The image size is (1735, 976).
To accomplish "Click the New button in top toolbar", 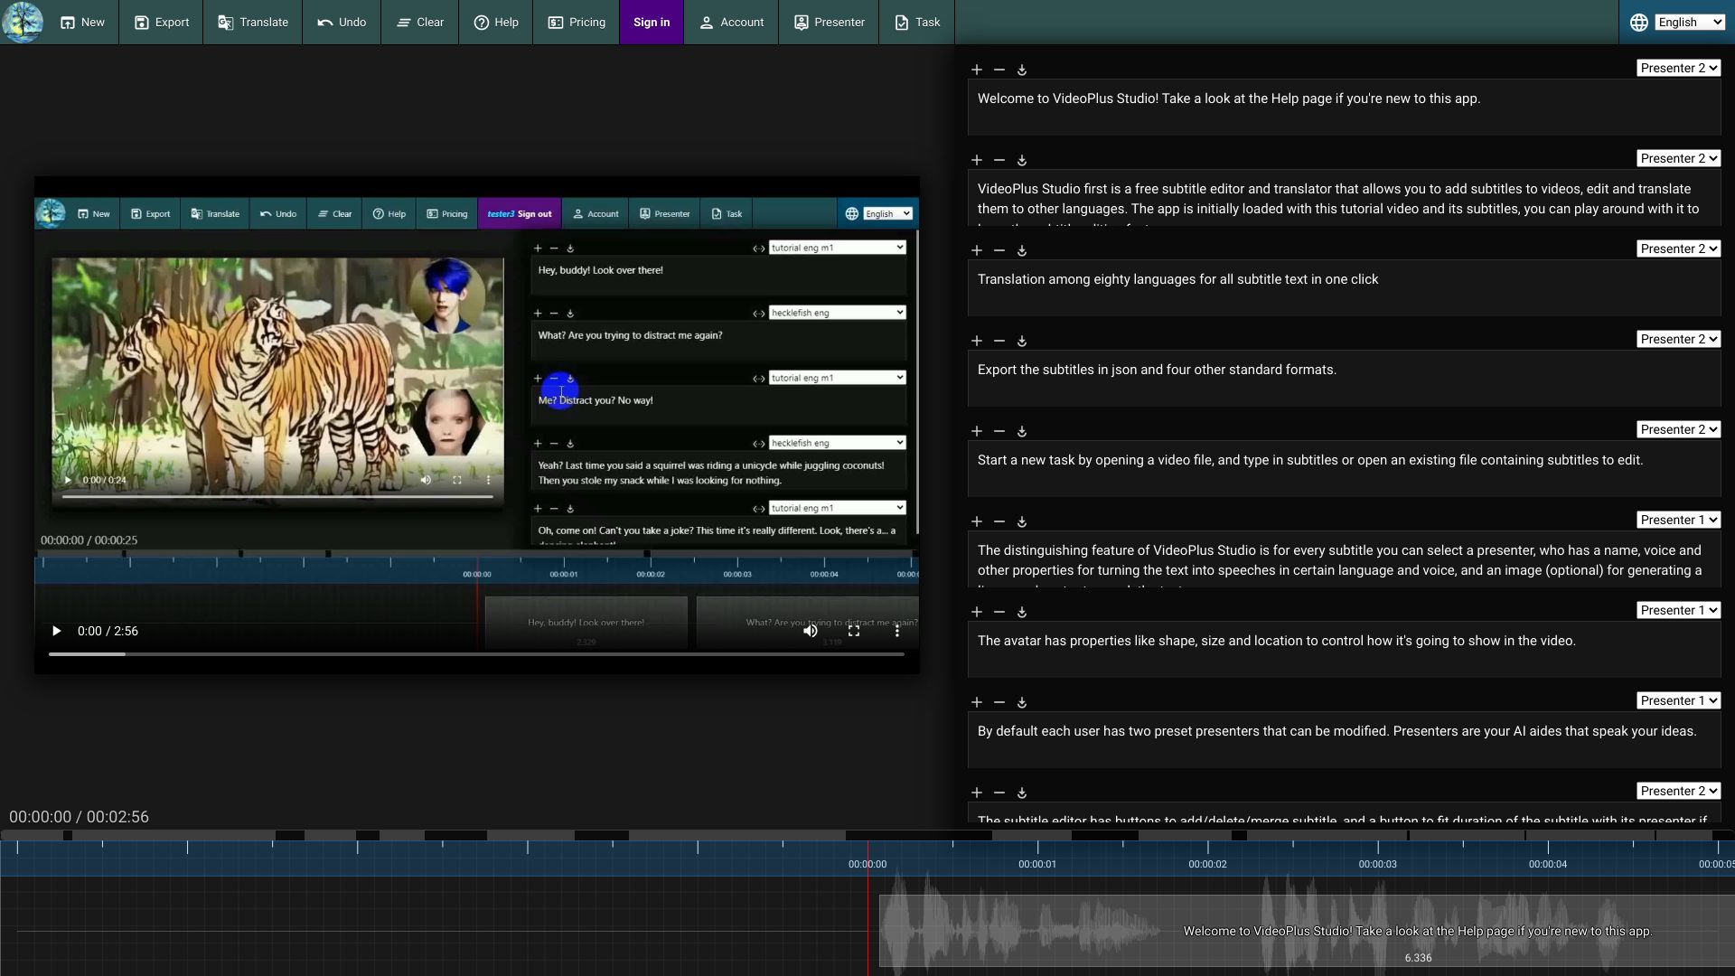I will pos(81,22).
